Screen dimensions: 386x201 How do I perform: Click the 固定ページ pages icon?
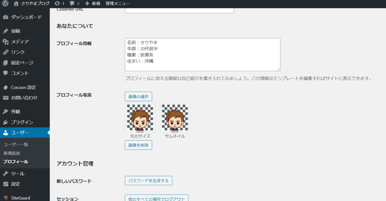[x=5, y=63]
